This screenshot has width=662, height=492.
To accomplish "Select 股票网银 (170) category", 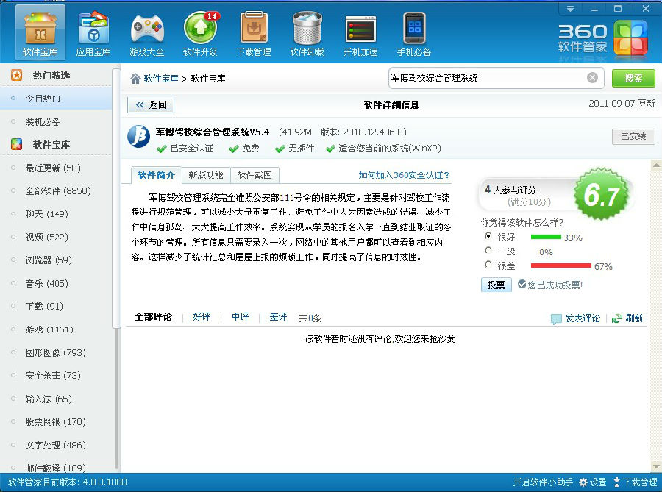I will pos(56,421).
